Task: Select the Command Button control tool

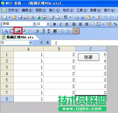Action: [18, 31]
